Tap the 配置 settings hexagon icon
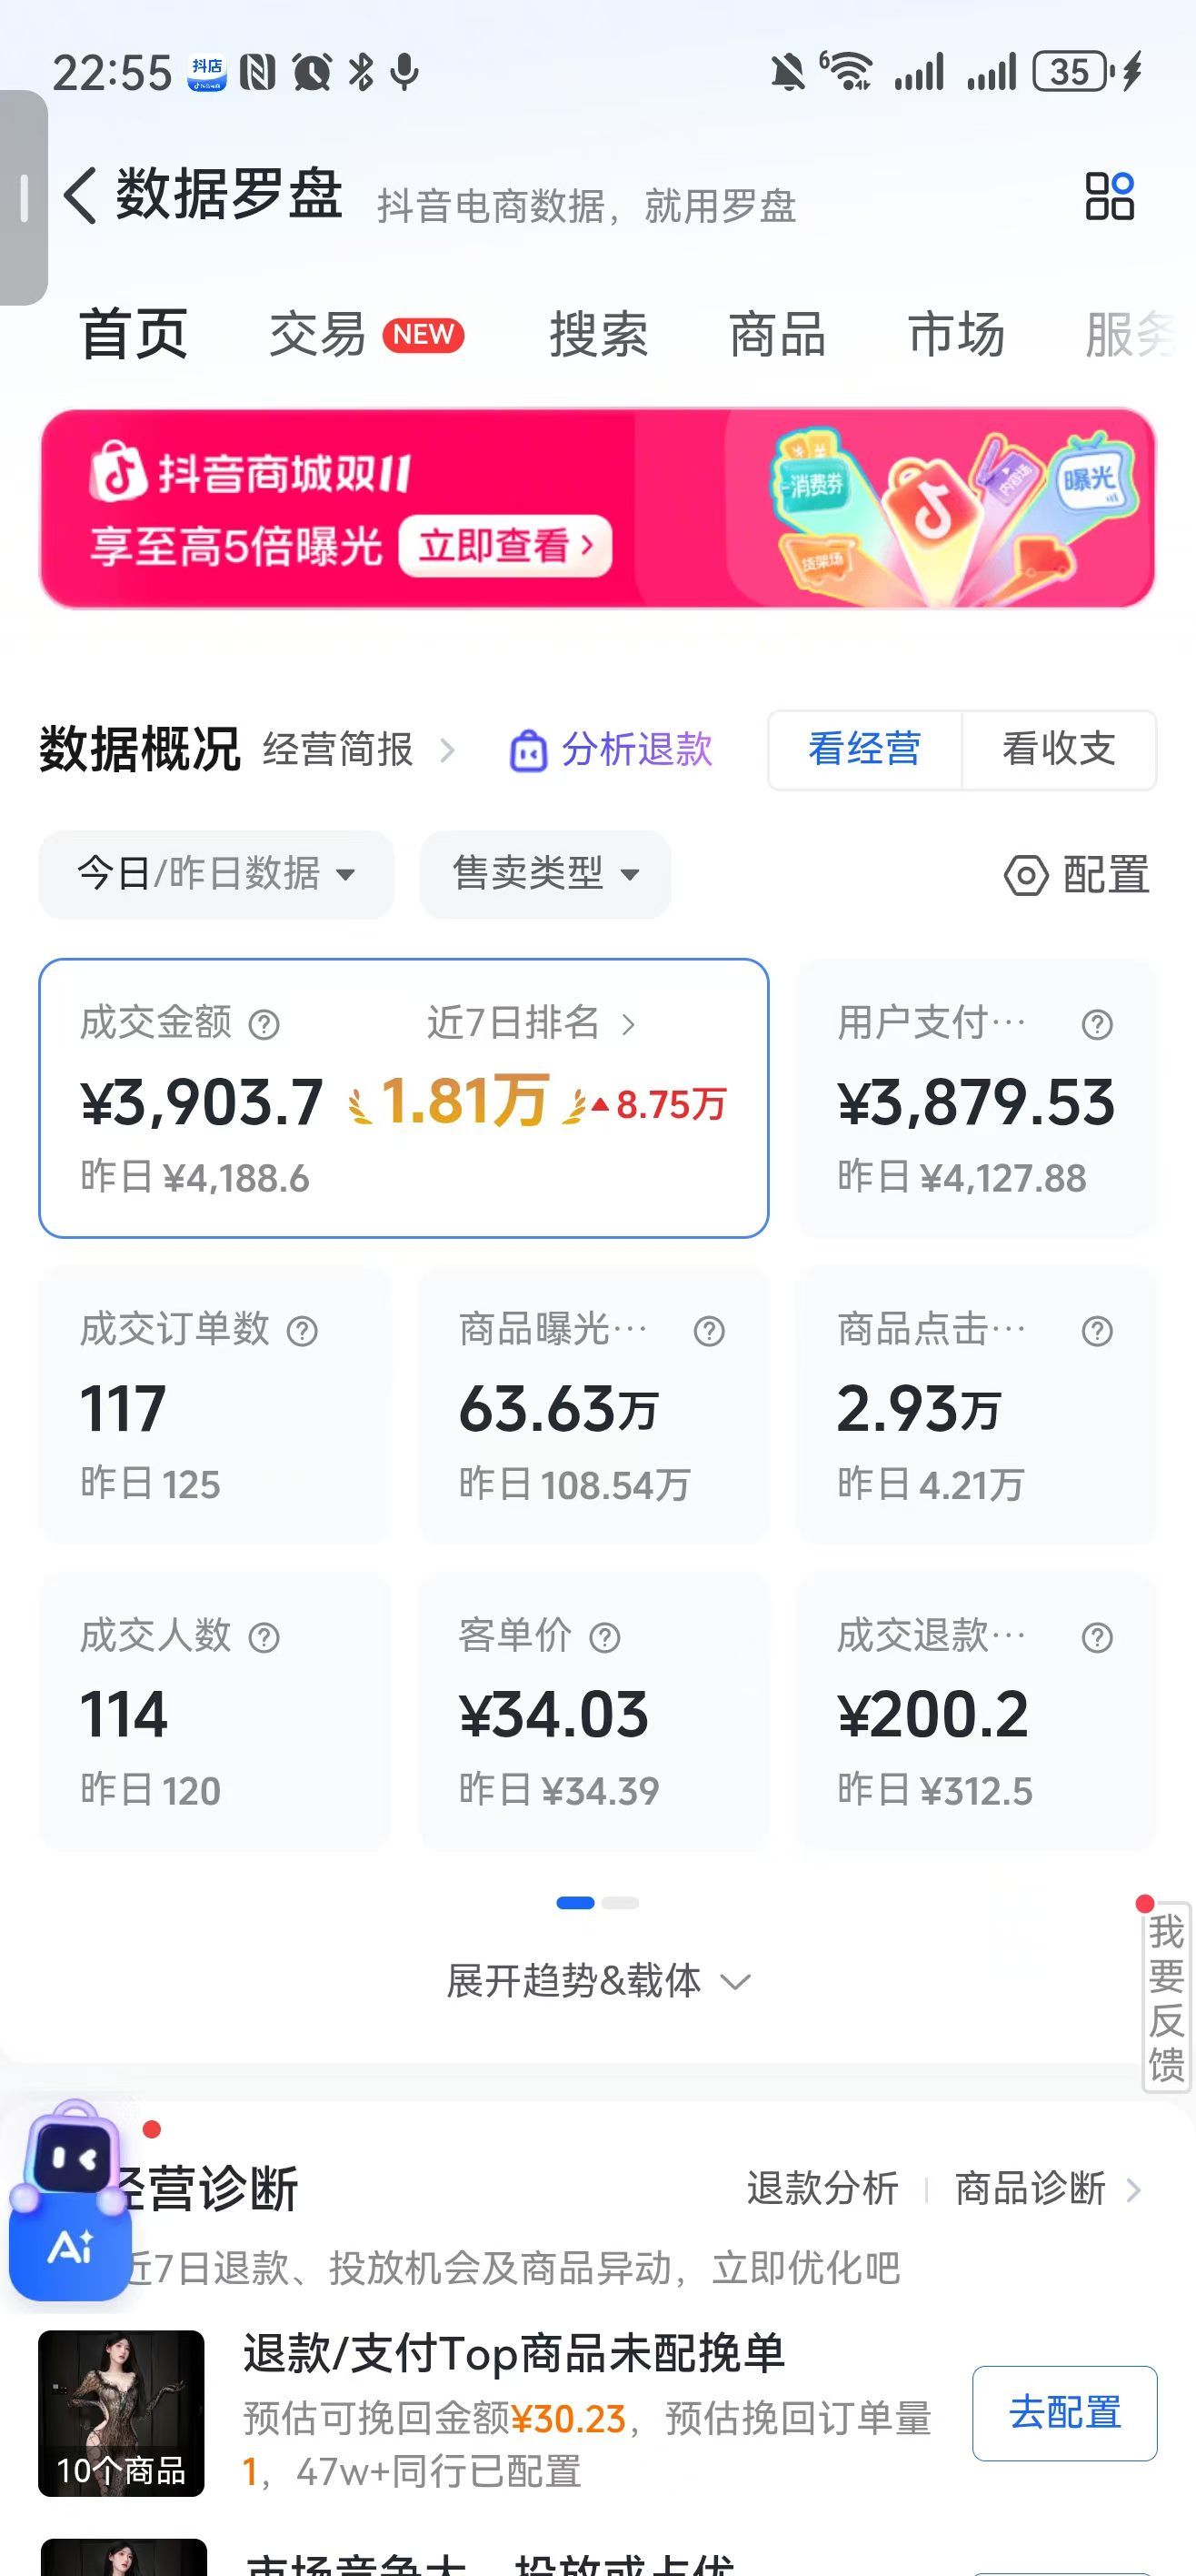1196x2576 pixels. point(1026,875)
